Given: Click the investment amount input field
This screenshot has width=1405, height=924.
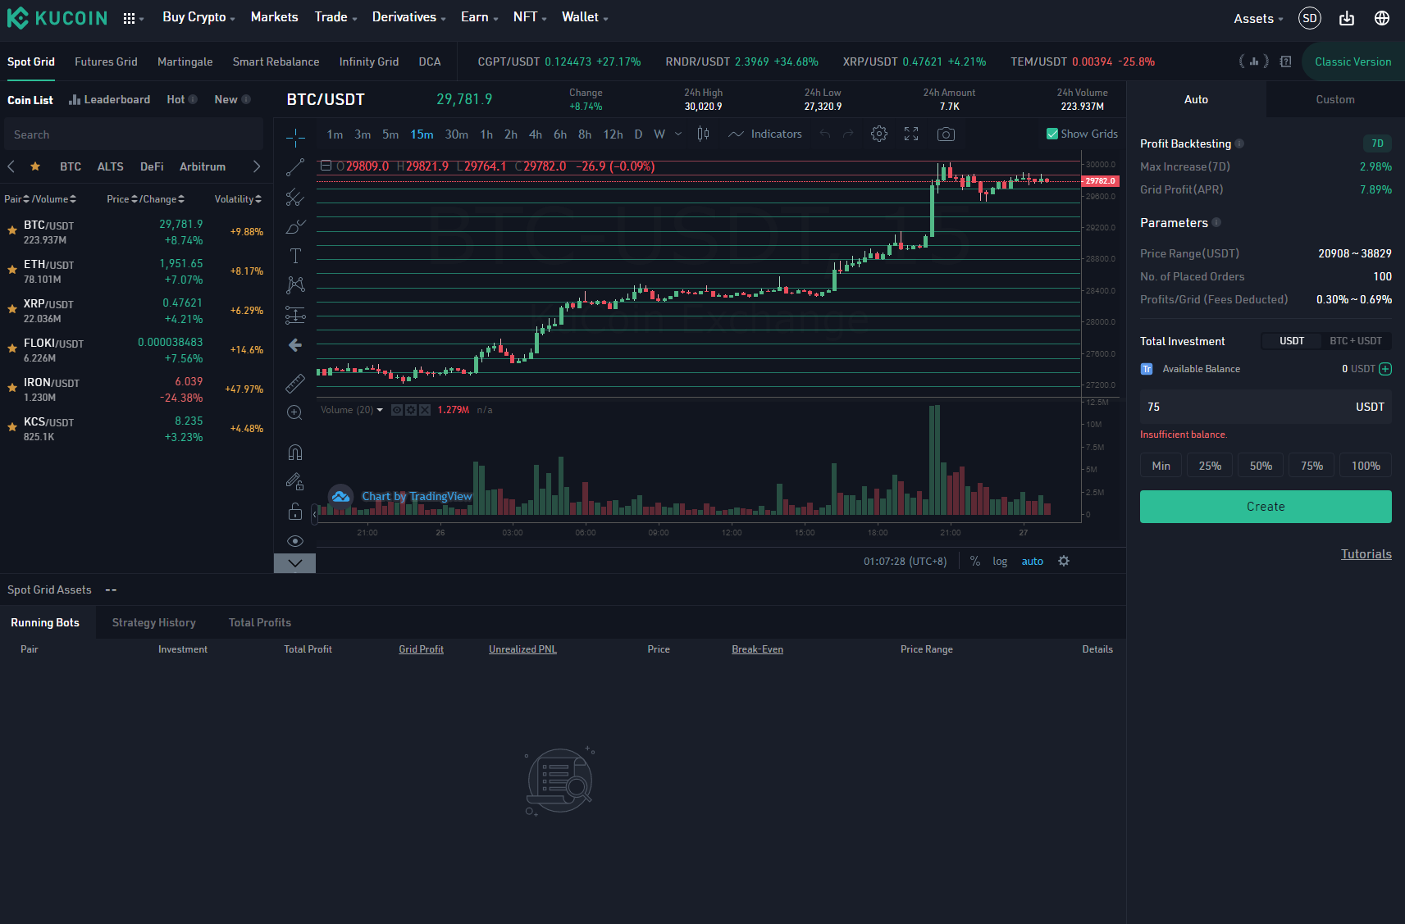Looking at the screenshot, I should click(x=1266, y=407).
